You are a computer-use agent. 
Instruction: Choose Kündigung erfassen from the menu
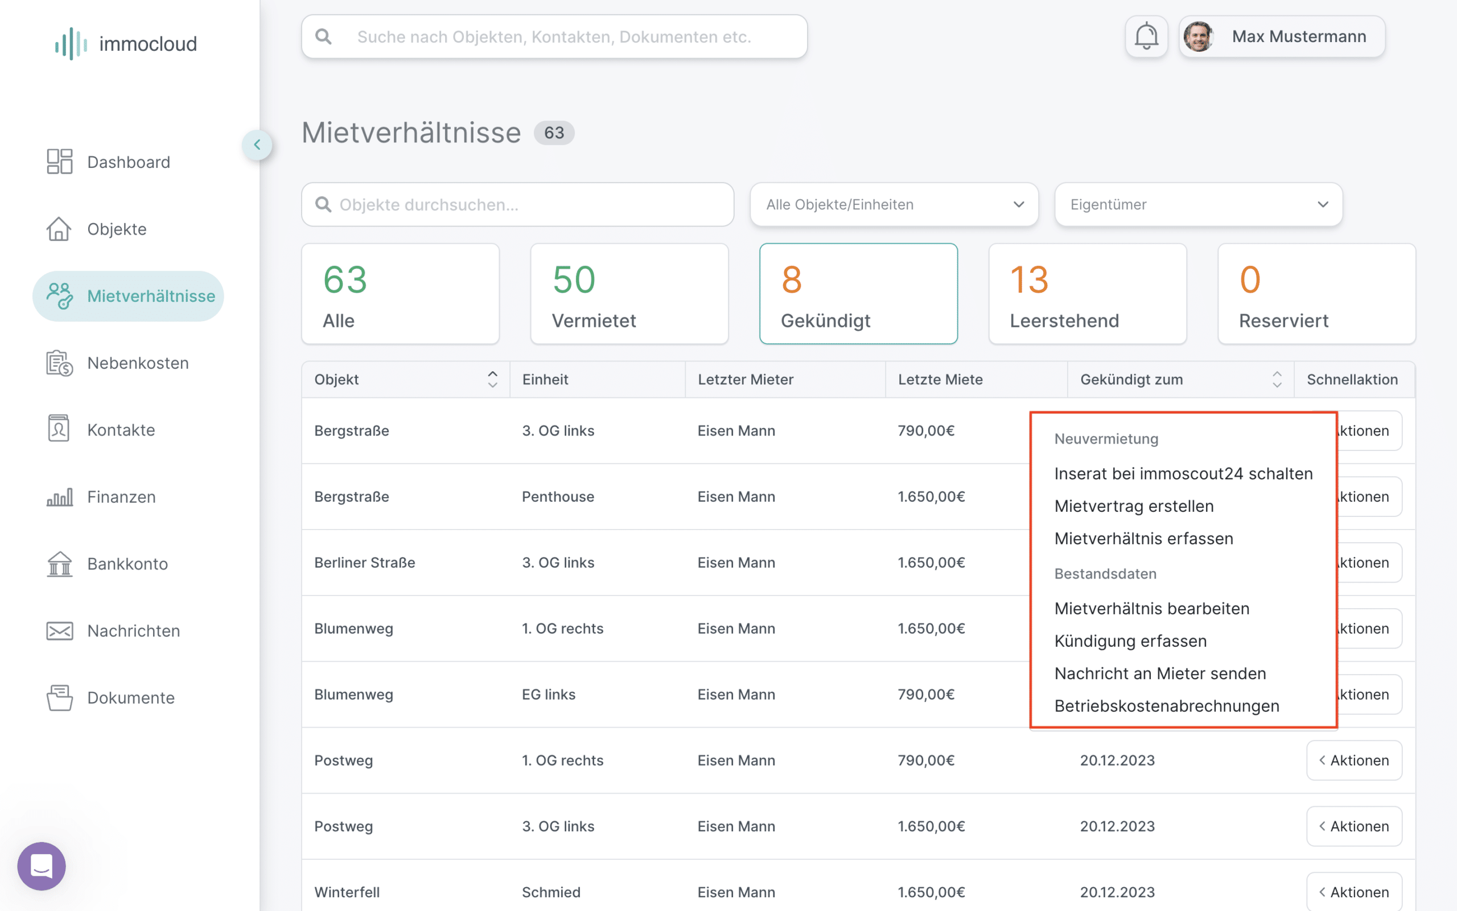[1130, 641]
